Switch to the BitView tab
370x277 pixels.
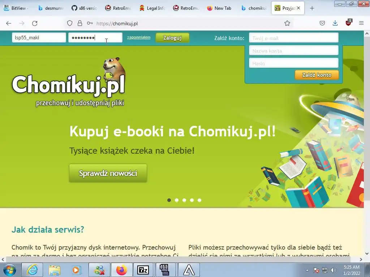17,8
